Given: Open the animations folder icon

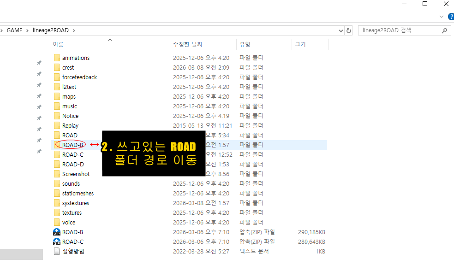Looking at the screenshot, I should [57, 58].
